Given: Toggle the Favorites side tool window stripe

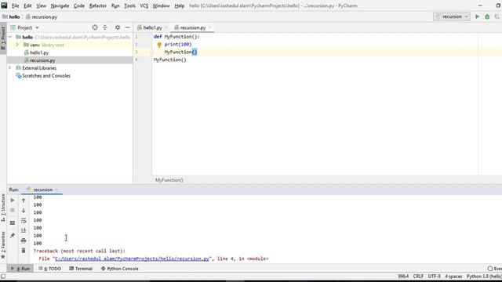Looking at the screenshot, I should pyautogui.click(x=3, y=245).
